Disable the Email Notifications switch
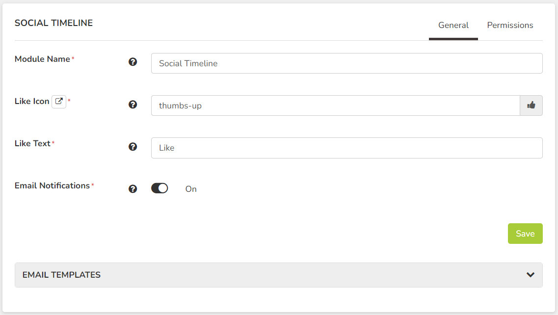Image resolution: width=558 pixels, height=315 pixels. pos(159,188)
